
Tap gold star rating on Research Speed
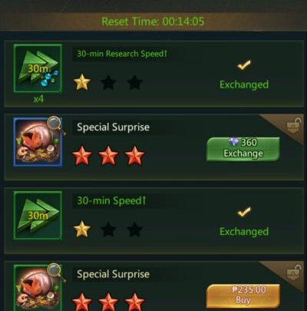tap(82, 82)
